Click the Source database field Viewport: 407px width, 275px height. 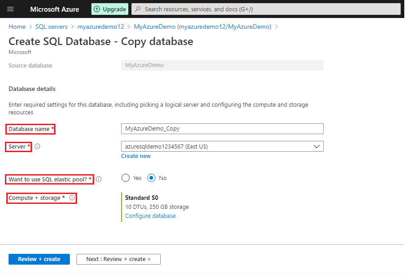click(x=222, y=65)
